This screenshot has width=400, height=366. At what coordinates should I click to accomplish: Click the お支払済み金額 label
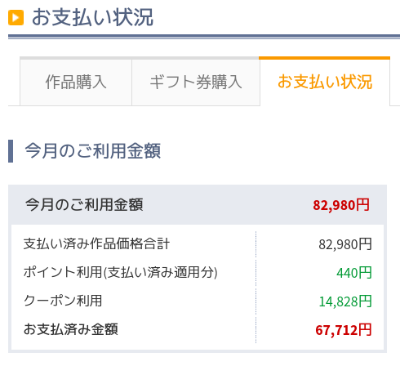tap(71, 329)
